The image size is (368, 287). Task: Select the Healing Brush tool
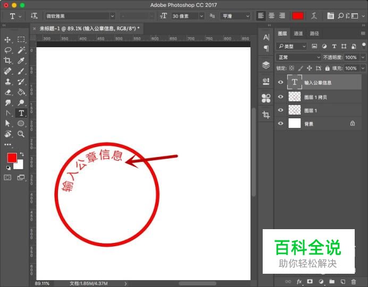pos(8,71)
